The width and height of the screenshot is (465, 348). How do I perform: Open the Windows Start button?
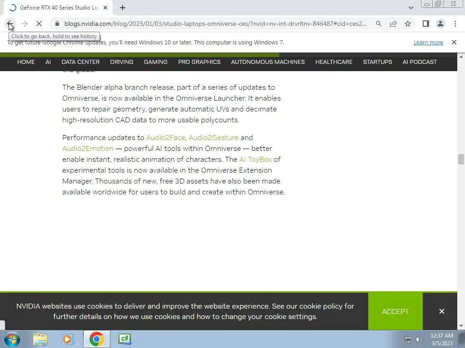[12, 339]
